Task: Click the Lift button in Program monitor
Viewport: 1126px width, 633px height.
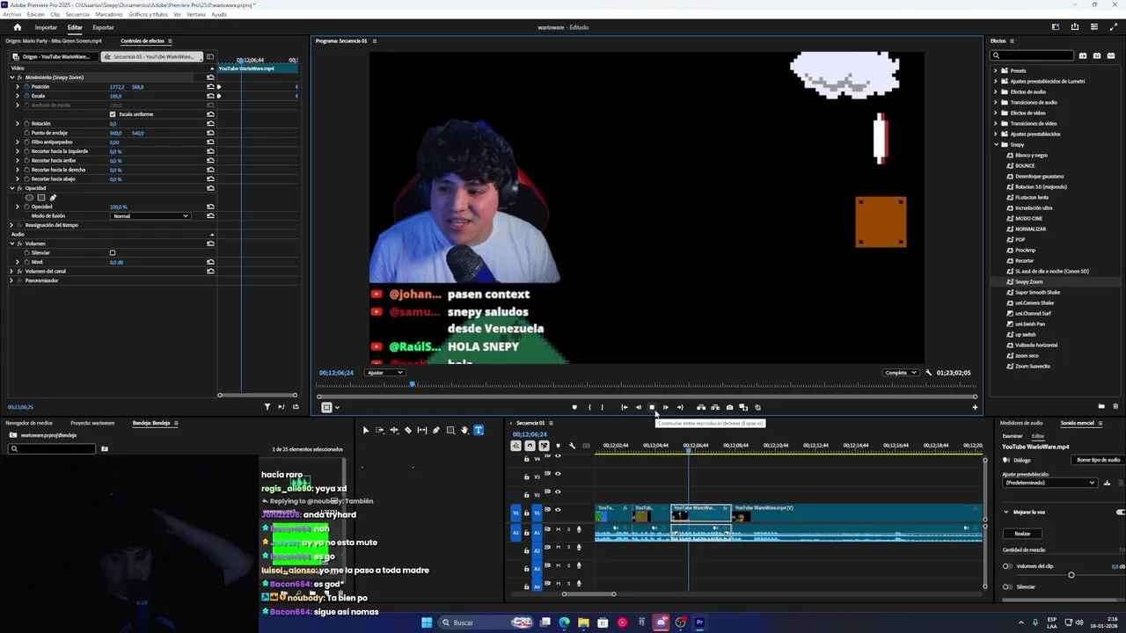Action: click(701, 407)
